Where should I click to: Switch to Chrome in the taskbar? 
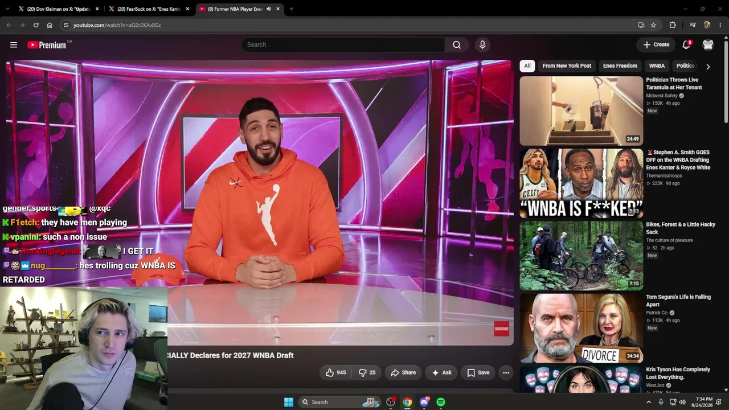pos(407,402)
